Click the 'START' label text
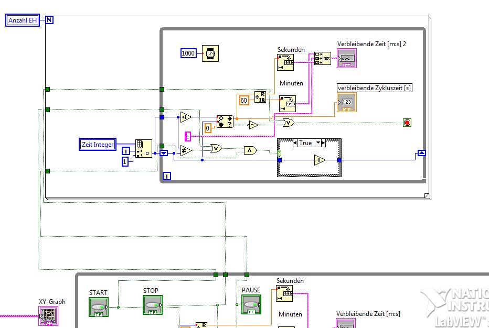 (98, 293)
